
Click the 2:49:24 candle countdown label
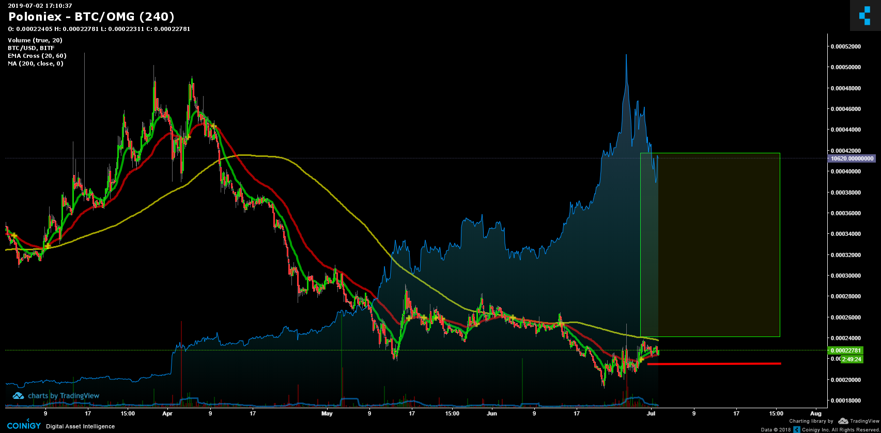click(852, 359)
